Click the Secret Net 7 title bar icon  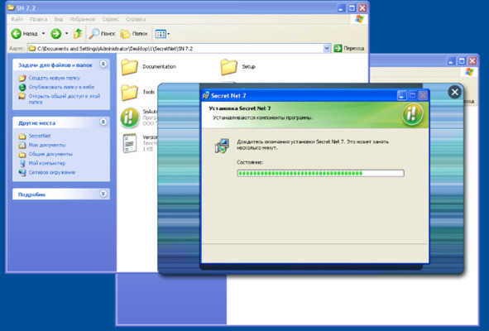click(206, 95)
